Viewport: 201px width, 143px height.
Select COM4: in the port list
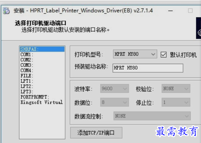(x=42, y=70)
